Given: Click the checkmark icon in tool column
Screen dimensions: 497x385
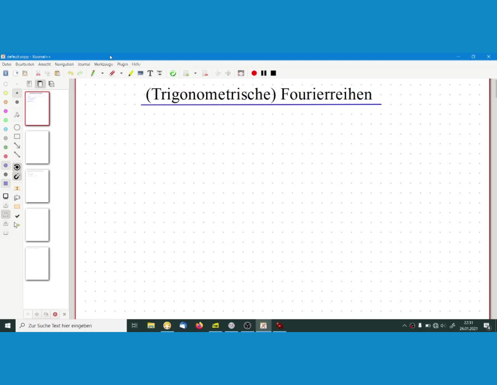Looking at the screenshot, I should tap(17, 216).
